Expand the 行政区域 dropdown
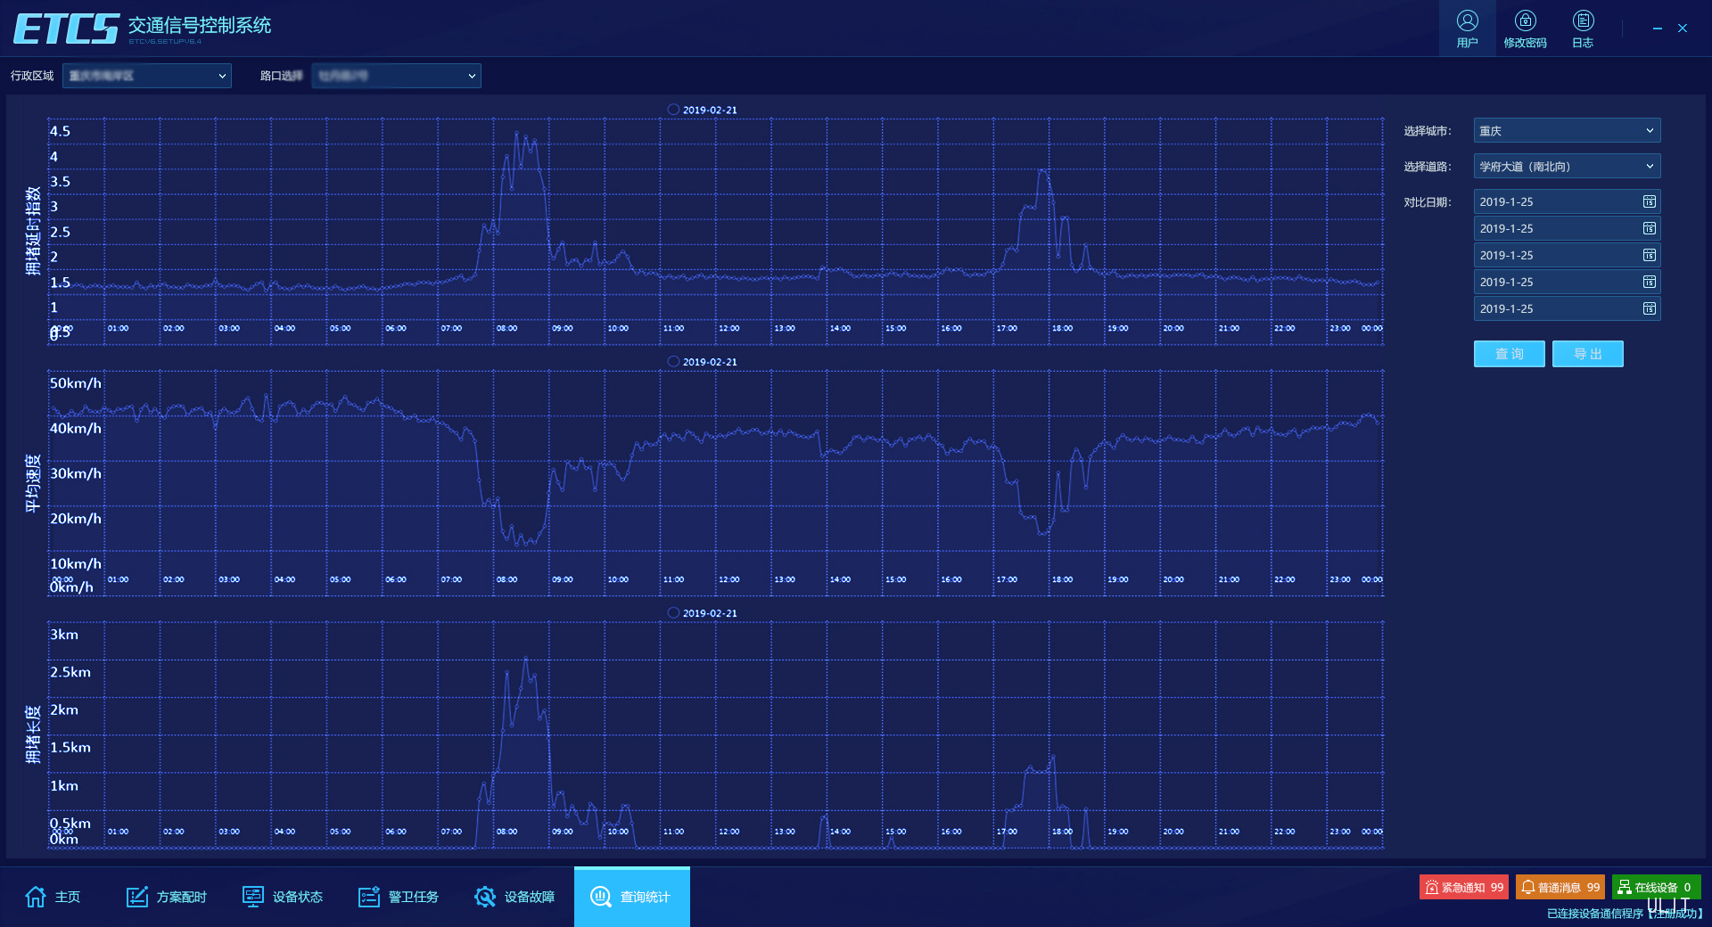 point(147,76)
